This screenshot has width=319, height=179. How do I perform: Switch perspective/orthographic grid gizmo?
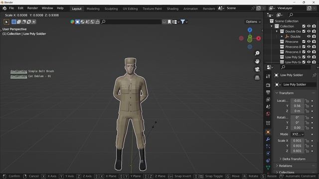pyautogui.click(x=257, y=78)
